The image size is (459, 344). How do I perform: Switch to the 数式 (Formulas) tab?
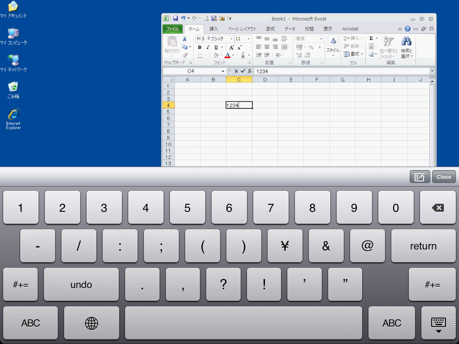point(270,29)
